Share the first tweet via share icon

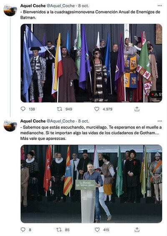click(137, 109)
